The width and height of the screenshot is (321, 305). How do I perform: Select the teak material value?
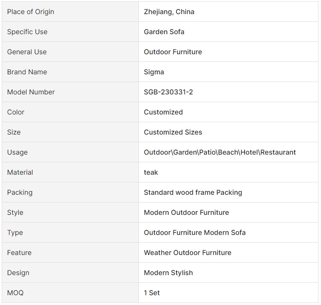click(151, 173)
